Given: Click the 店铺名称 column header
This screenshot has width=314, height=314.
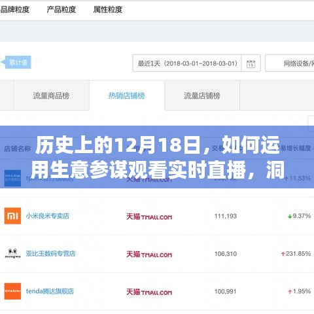Looking at the screenshot, I should [18, 148].
